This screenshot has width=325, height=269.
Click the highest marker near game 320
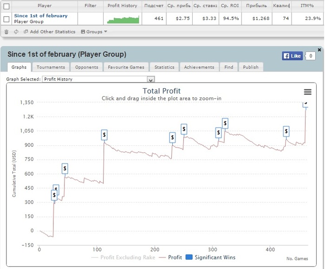click(225, 124)
